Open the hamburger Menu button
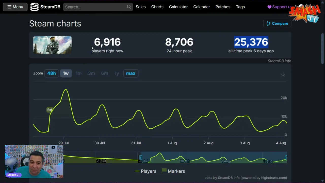The height and width of the screenshot is (183, 325). (x=15, y=7)
